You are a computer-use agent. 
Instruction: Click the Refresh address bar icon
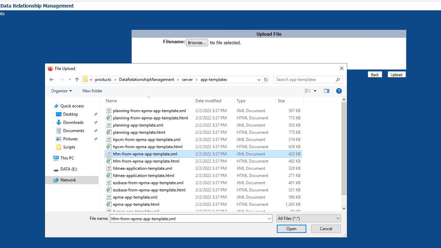tap(265, 80)
